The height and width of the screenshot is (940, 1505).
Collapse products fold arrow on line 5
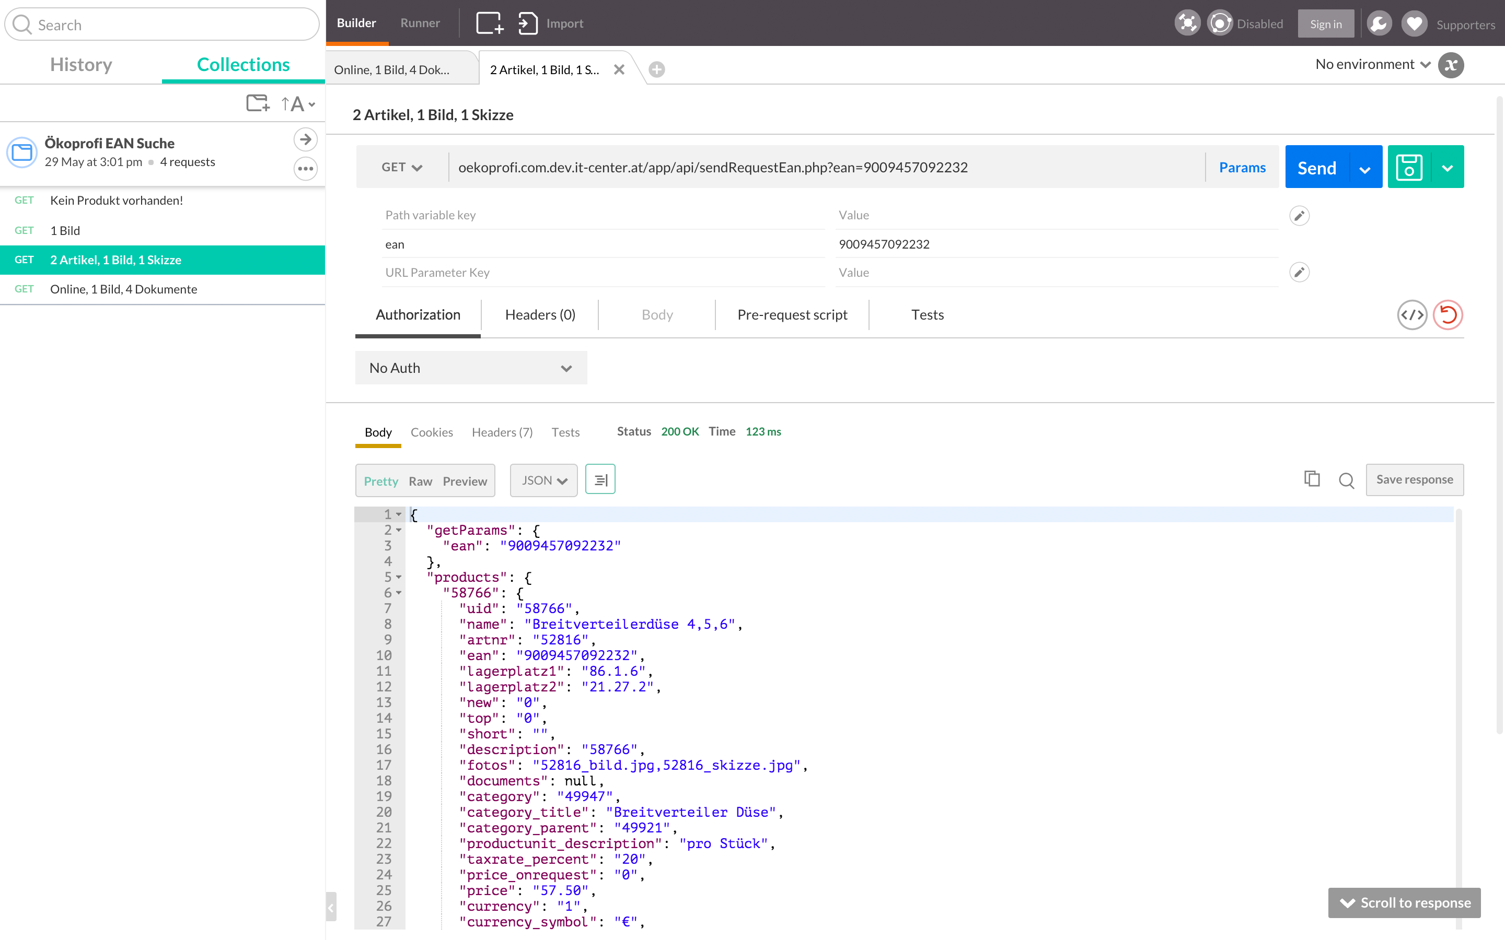tap(399, 577)
